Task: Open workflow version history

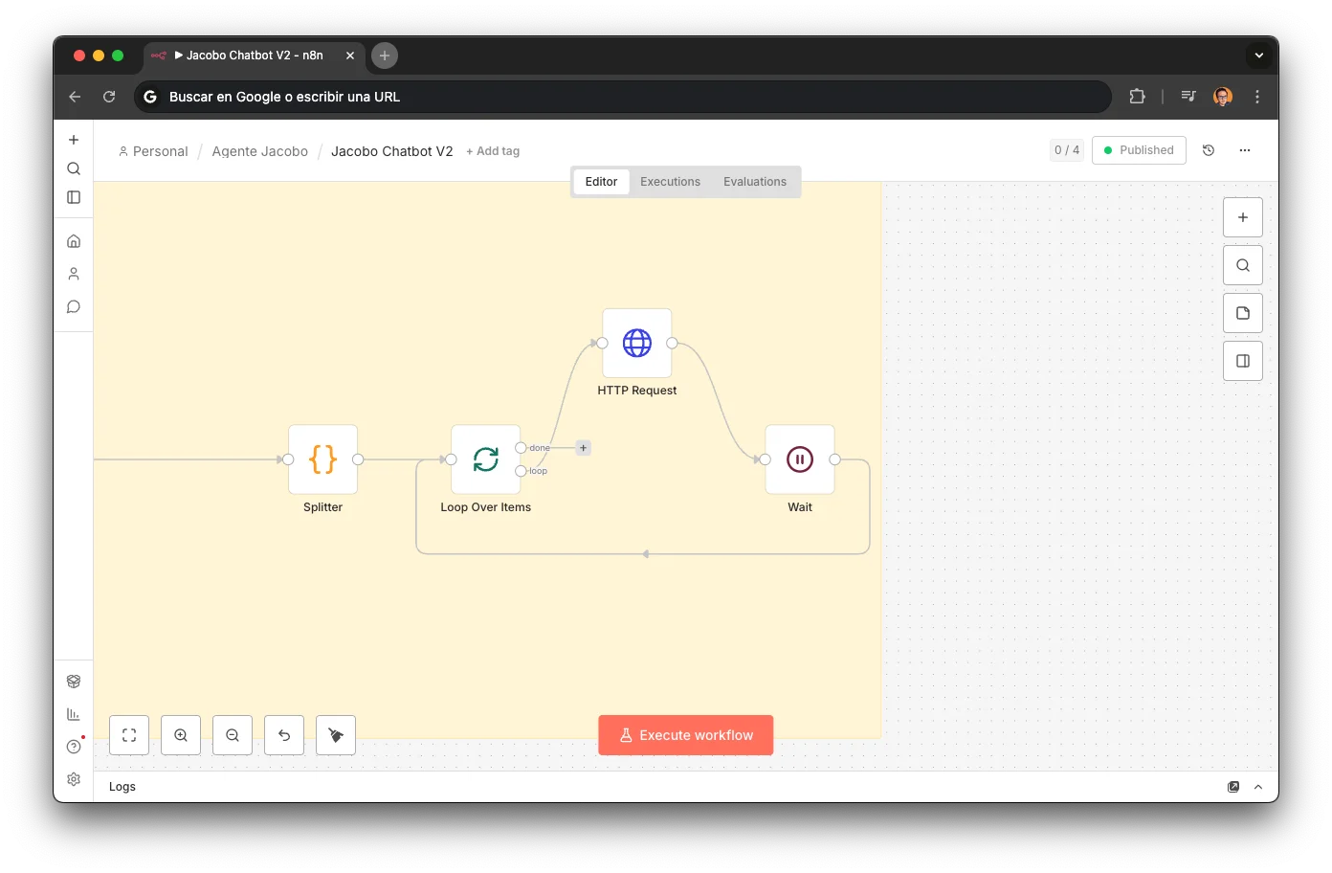Action: tap(1208, 150)
